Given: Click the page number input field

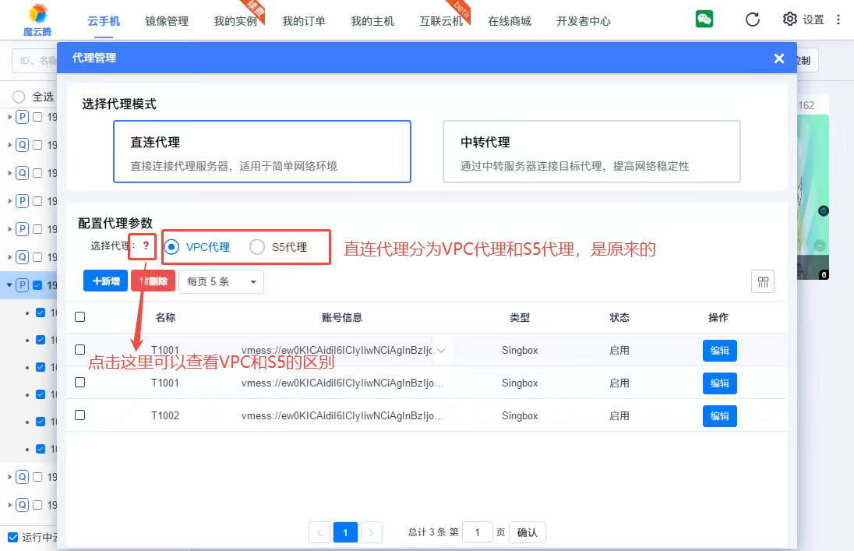Looking at the screenshot, I should click(x=477, y=532).
